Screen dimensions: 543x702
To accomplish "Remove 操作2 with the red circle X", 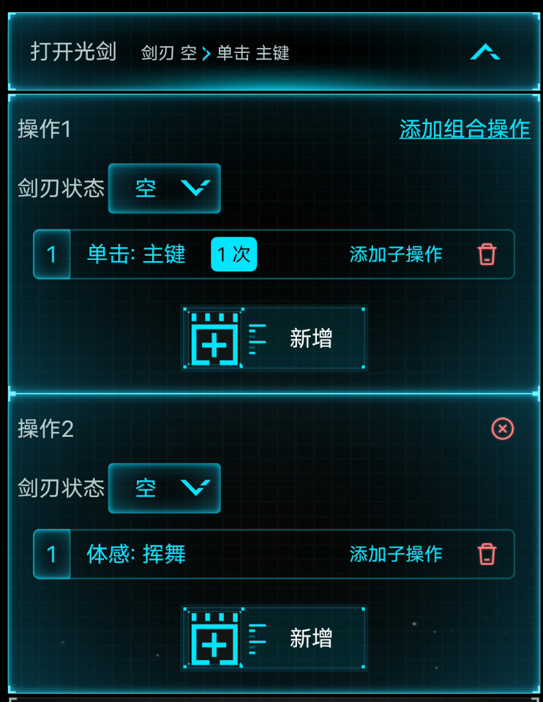I will coord(502,429).
